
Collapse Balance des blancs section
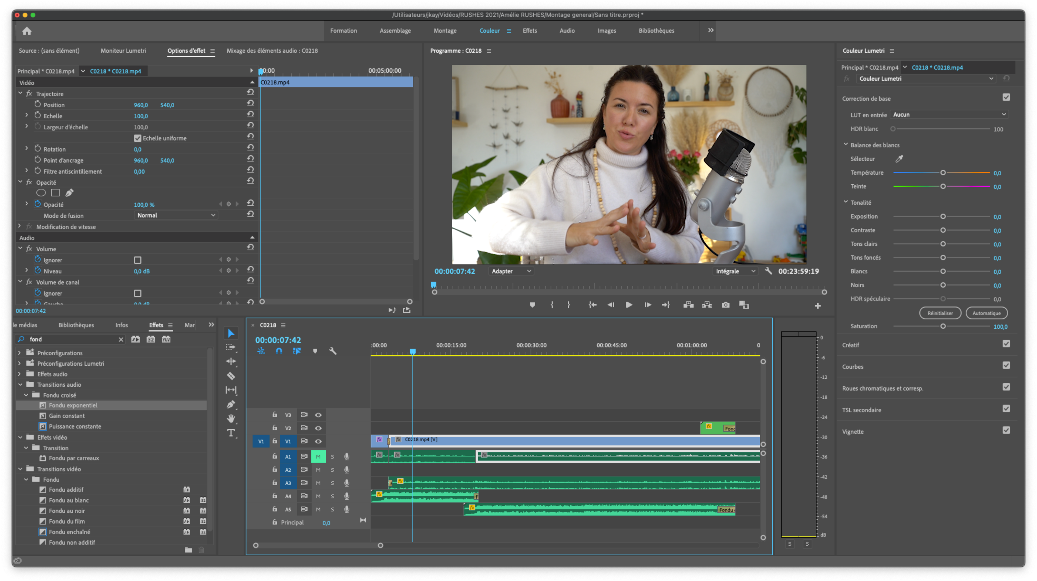point(845,144)
